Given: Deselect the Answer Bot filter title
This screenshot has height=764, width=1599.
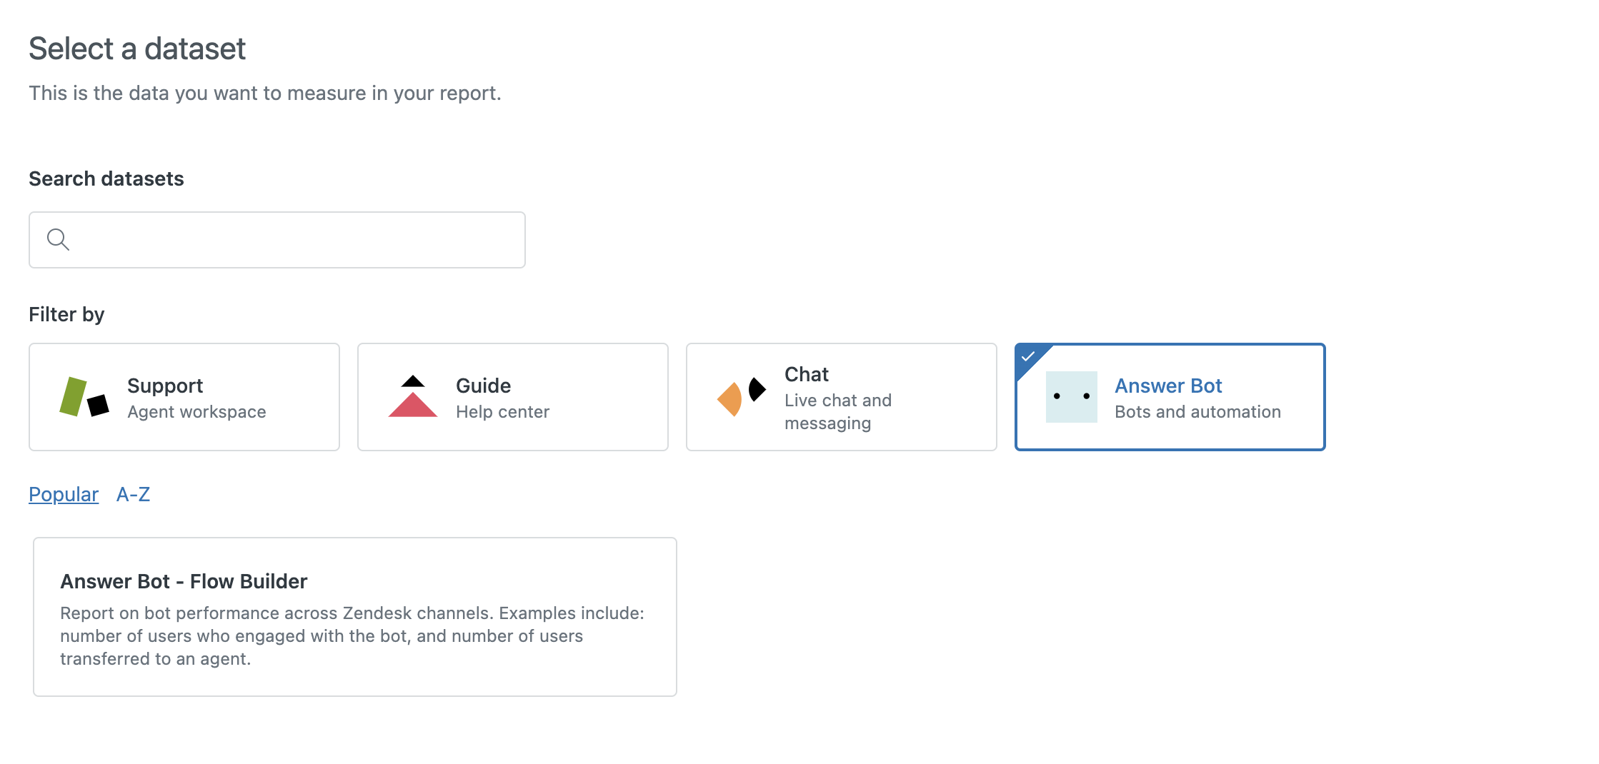Looking at the screenshot, I should [x=1168, y=386].
